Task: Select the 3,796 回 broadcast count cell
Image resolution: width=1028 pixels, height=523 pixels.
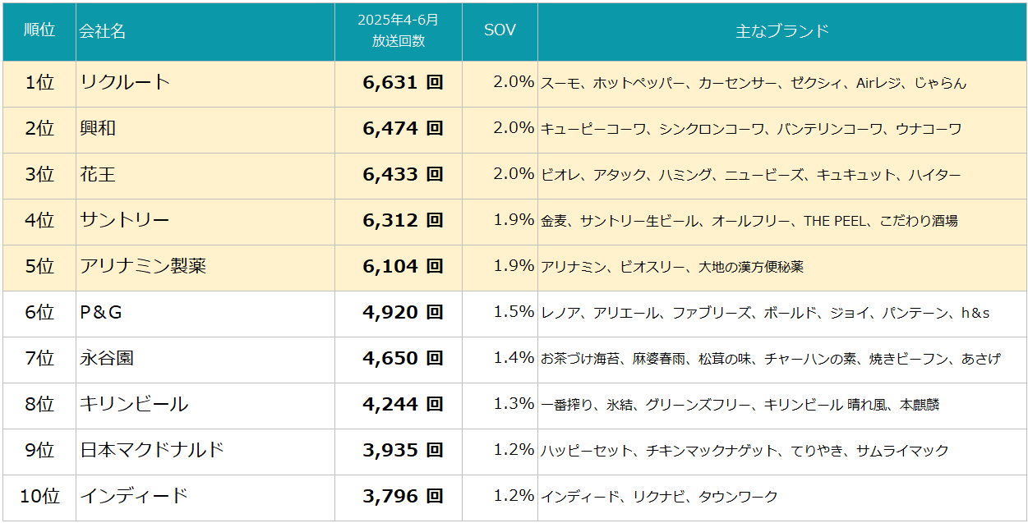Action: point(399,497)
